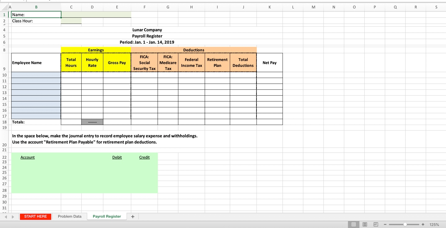
Task: Open Page Layout view
Action: (x=365, y=224)
